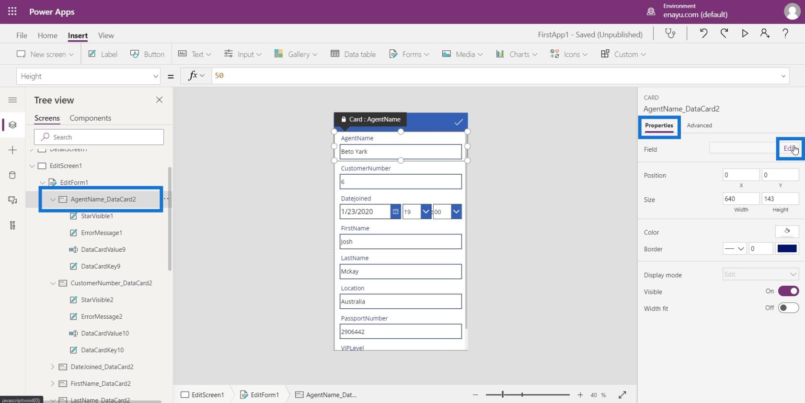Open the border style dropdown
The height and width of the screenshot is (403, 805).
[x=735, y=248]
